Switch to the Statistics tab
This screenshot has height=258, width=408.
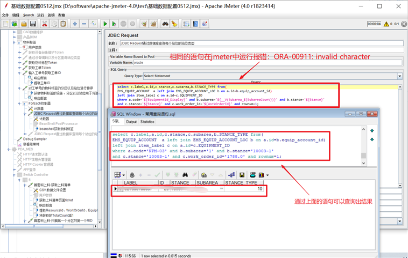click(147, 122)
